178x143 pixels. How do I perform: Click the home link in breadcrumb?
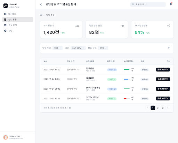(41, 15)
